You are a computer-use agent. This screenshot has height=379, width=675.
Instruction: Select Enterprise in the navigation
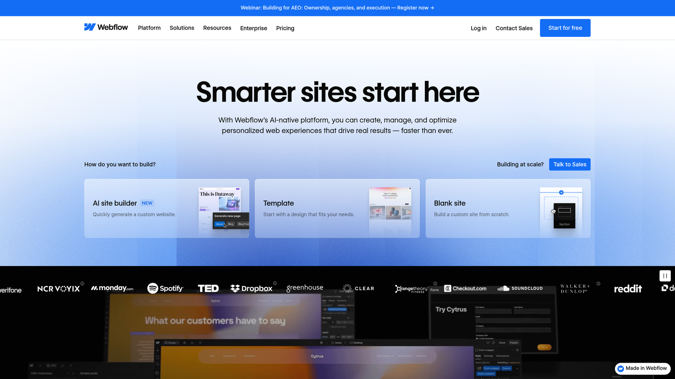point(254,28)
